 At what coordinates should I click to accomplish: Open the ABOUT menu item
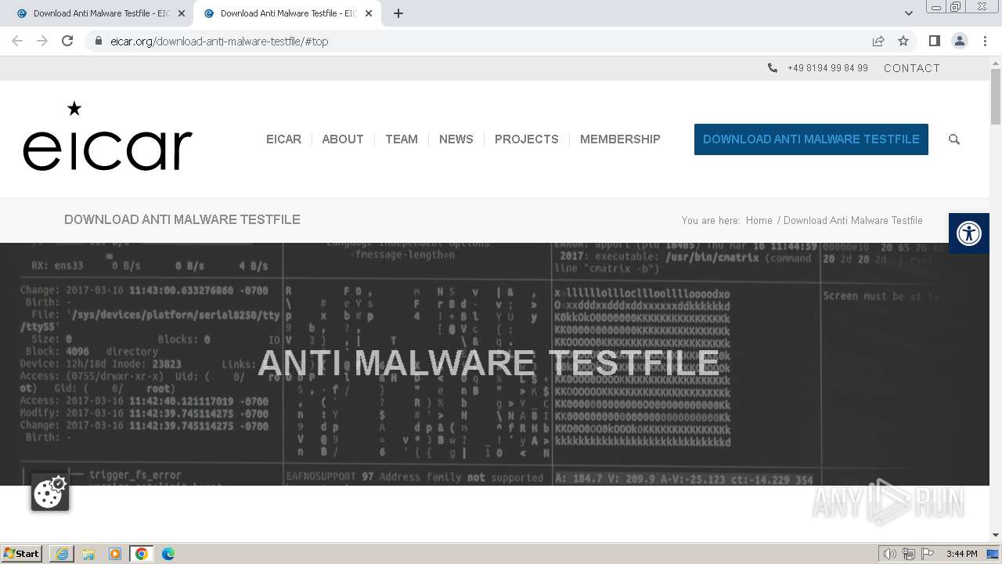[343, 139]
